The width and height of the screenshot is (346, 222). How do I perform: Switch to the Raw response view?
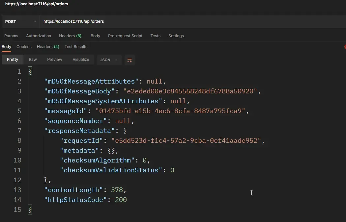point(33,60)
